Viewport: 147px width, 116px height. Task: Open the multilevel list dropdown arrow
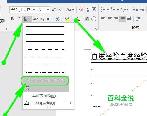tap(128, 10)
